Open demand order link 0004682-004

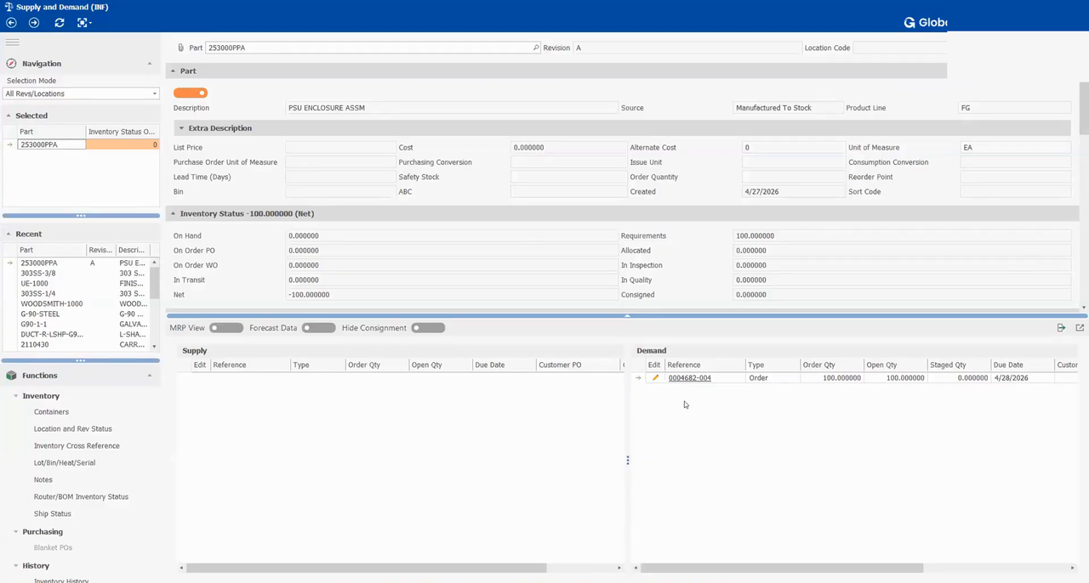pos(690,378)
